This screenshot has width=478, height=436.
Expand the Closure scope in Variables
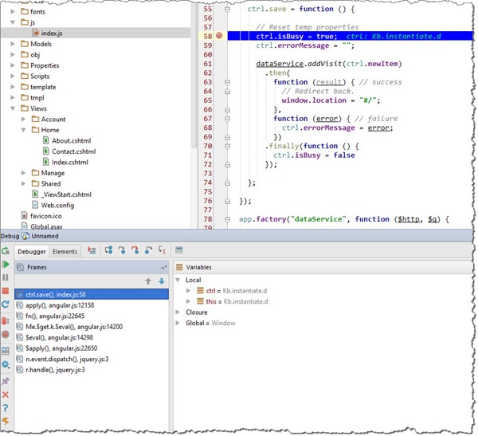[178, 312]
